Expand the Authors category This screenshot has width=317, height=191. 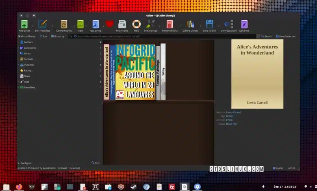pyautogui.click(x=18, y=42)
